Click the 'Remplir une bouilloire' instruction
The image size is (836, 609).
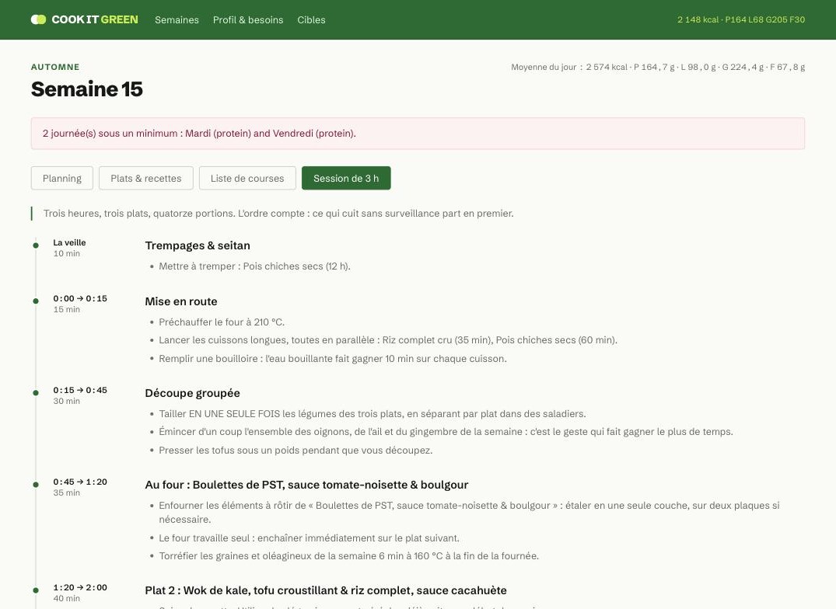[x=333, y=359]
